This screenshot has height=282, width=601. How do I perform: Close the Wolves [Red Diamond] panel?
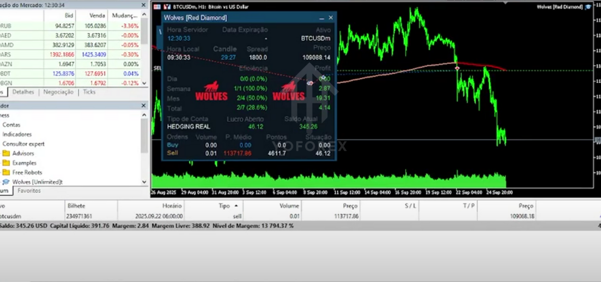point(331,18)
